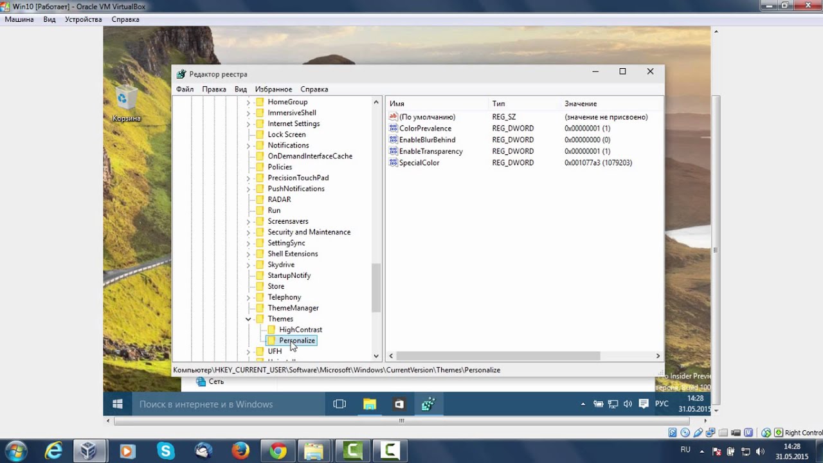Click the VirtualBox network status icon
Image resolution: width=823 pixels, height=463 pixels.
click(x=710, y=433)
